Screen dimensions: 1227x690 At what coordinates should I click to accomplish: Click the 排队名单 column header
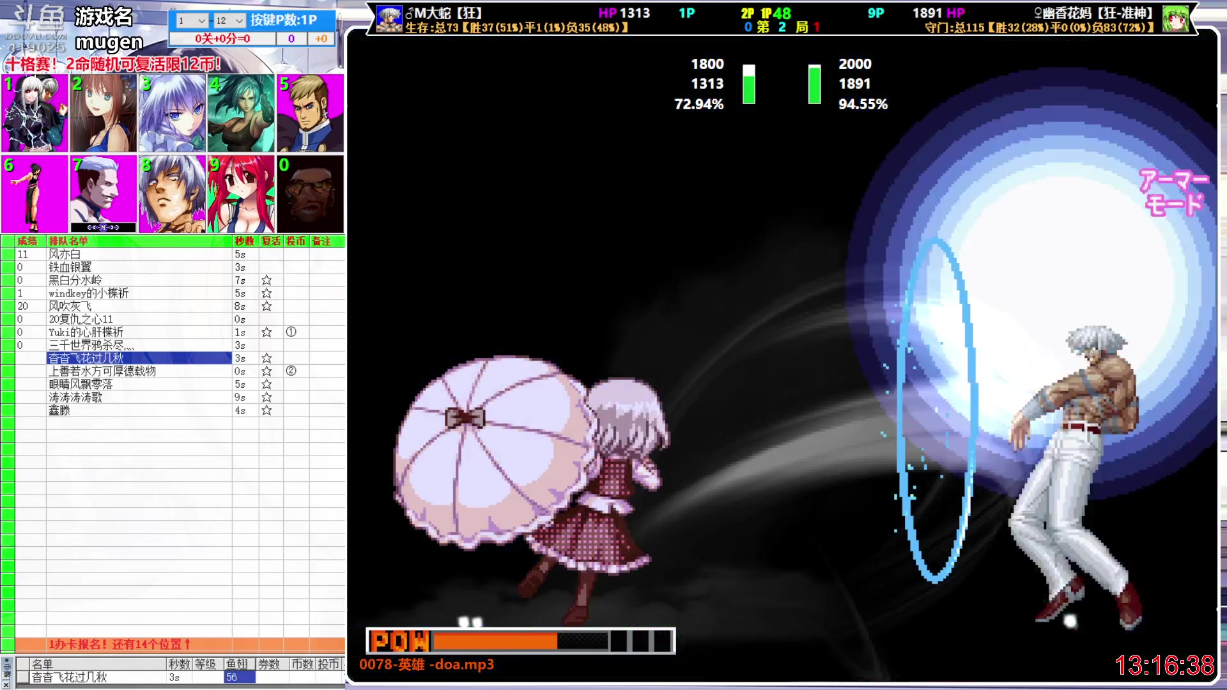tap(68, 241)
